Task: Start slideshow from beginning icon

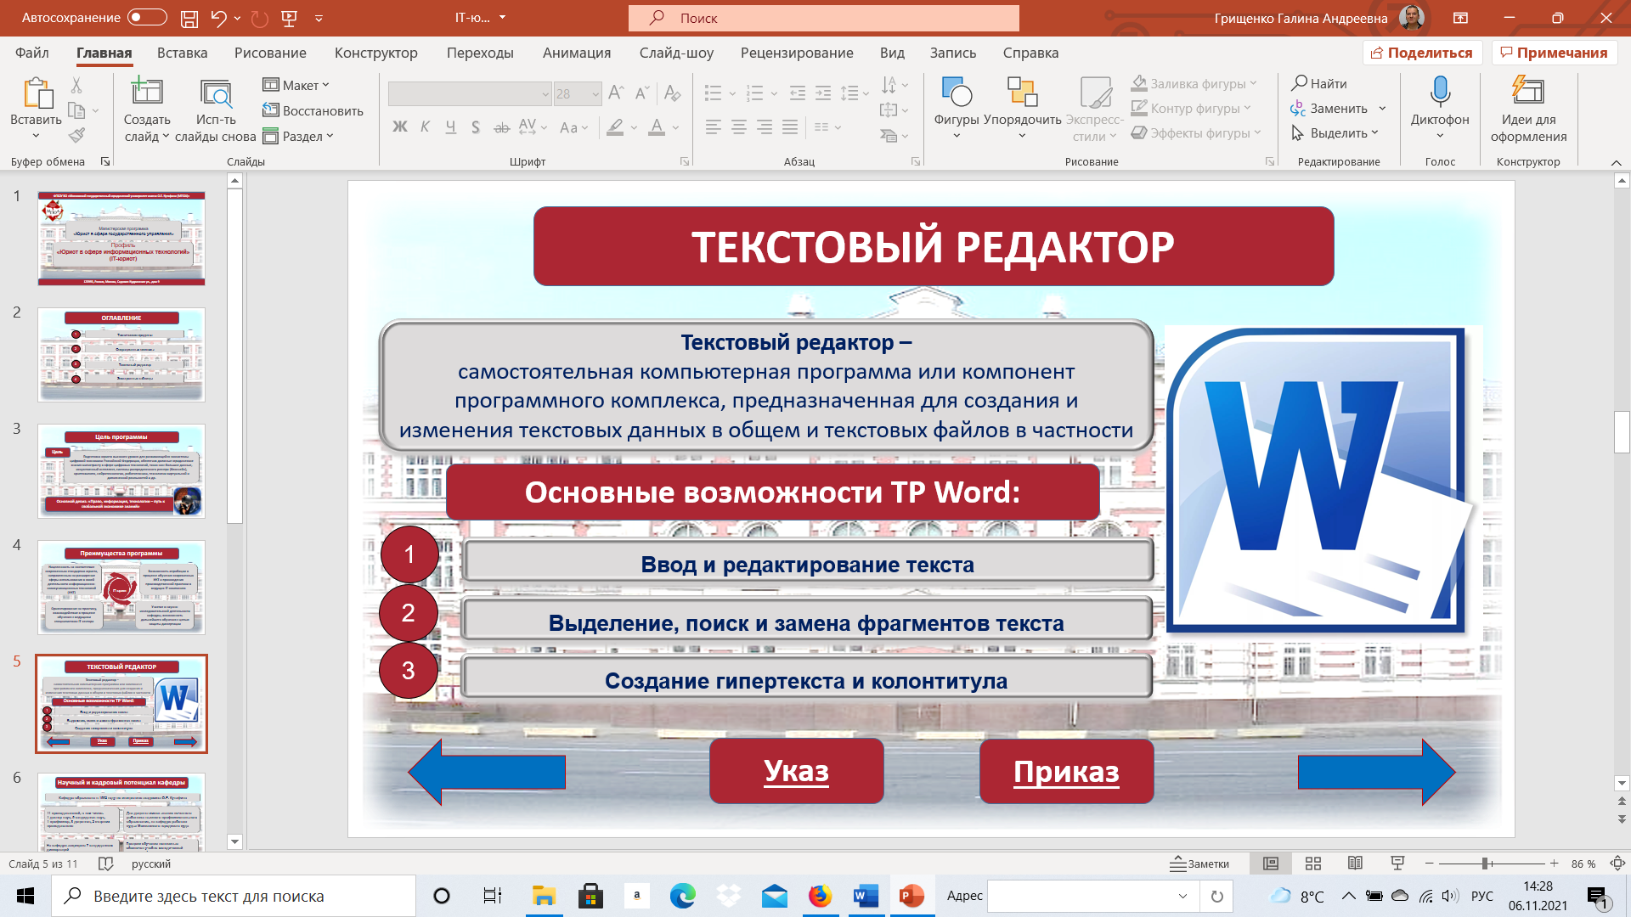Action: (x=290, y=18)
